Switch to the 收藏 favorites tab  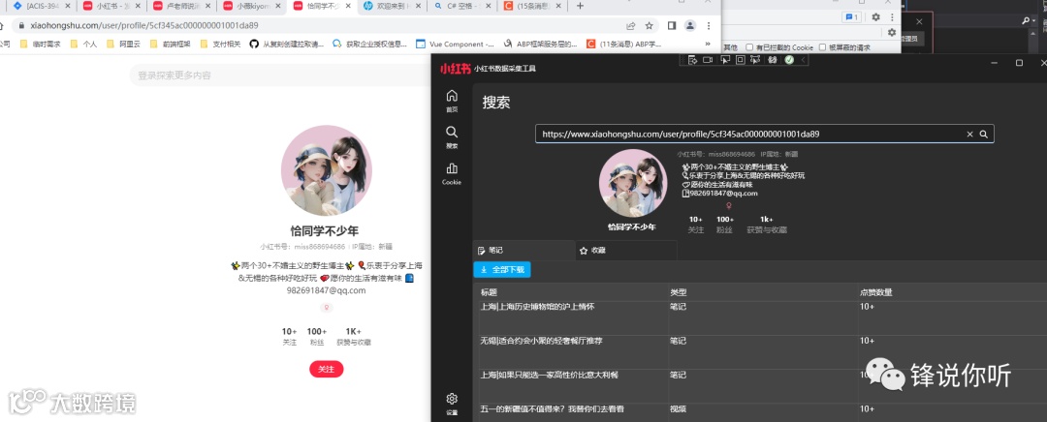(x=625, y=251)
